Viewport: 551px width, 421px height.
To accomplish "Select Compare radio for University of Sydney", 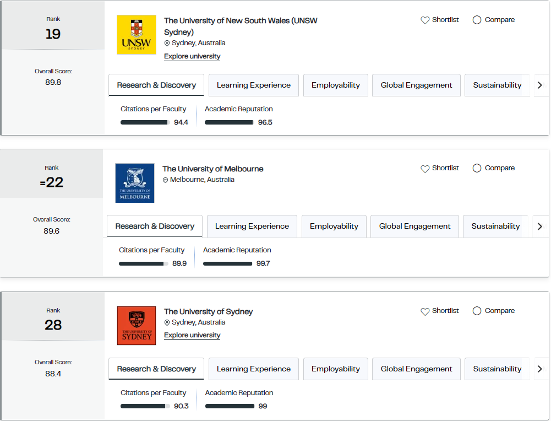I will pyautogui.click(x=477, y=311).
